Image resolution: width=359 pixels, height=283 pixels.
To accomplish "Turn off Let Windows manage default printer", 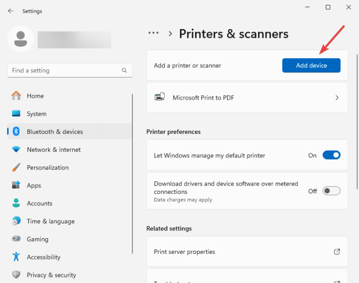I will coord(331,156).
